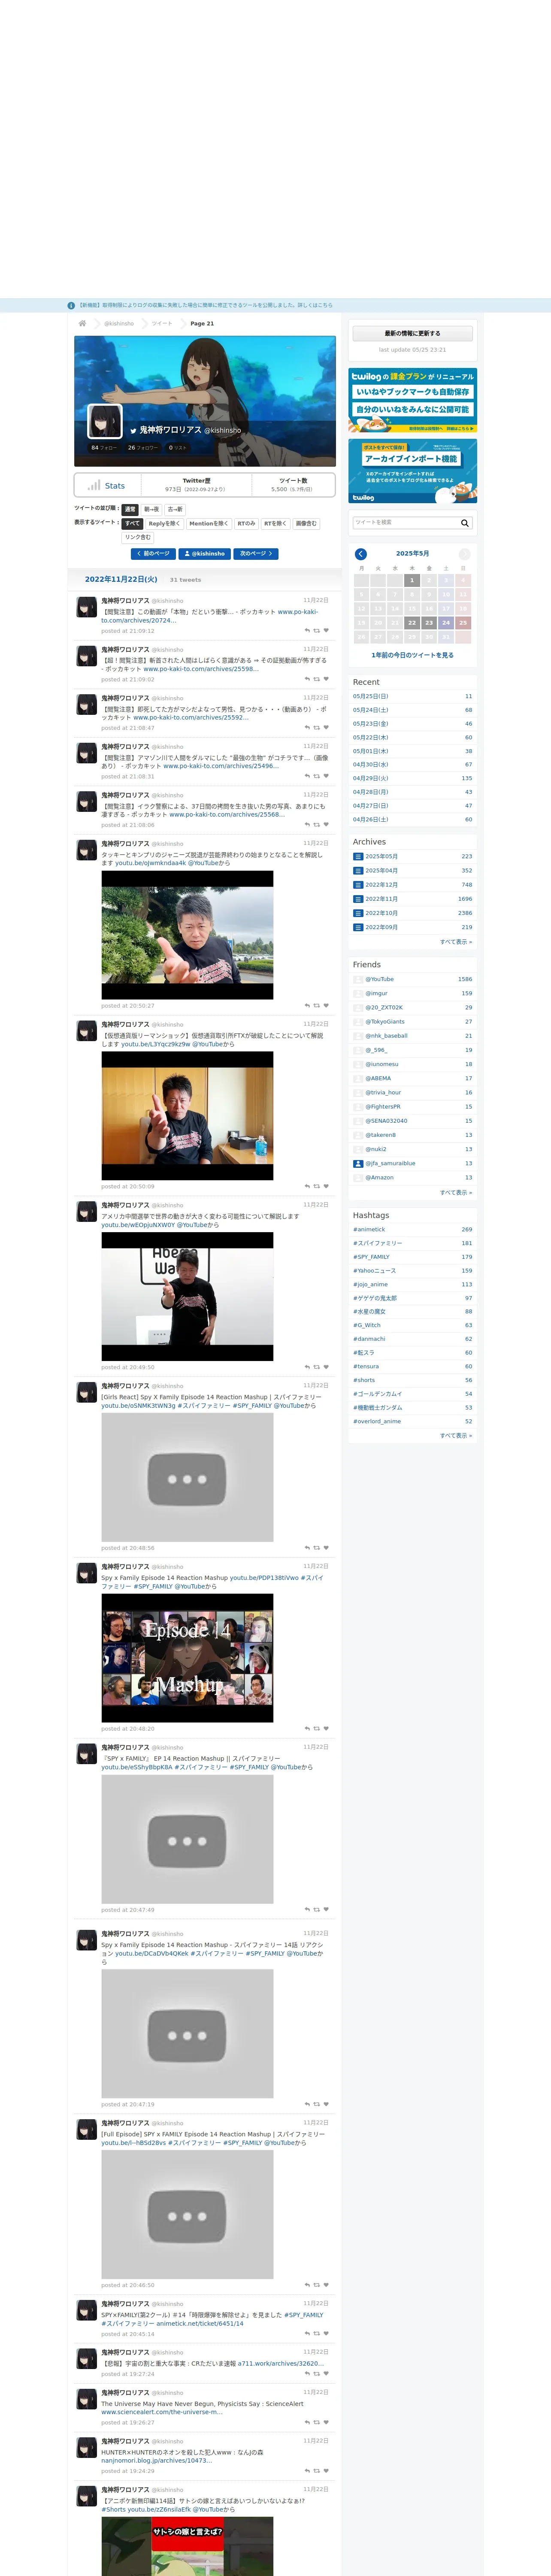This screenshot has height=2576, width=551.
Task: Retweet the tweet posted at 21:09:02
Action: coord(317,679)
